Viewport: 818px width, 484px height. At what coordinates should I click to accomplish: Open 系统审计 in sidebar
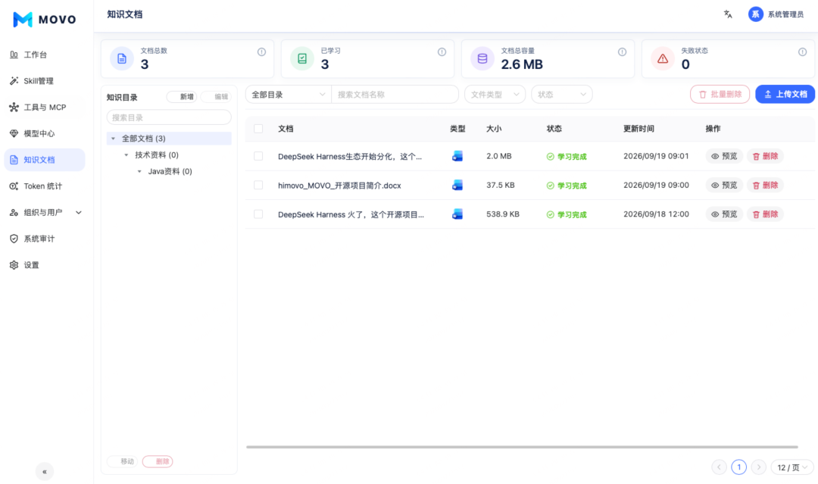45,239
